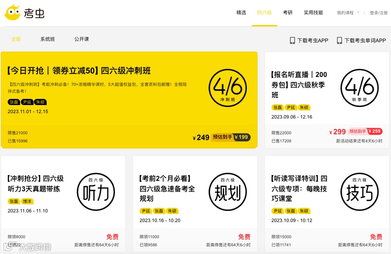The height and width of the screenshot is (254, 391).
Task: Click 朱硕 tag on 冲刺班 card
Action: (x=40, y=102)
